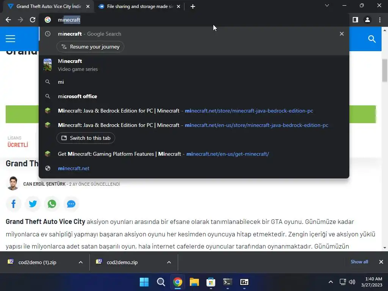The image size is (388, 291).
Task: Show hidden system tray icons
Action: tap(330, 282)
